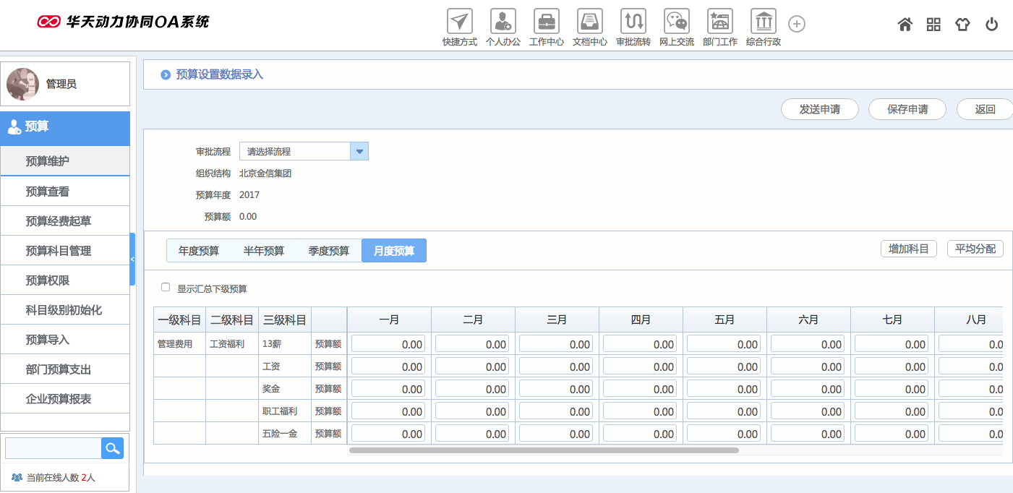This screenshot has width=1013, height=493.
Task: Click the 综合行政 administration icon
Action: coord(763,22)
